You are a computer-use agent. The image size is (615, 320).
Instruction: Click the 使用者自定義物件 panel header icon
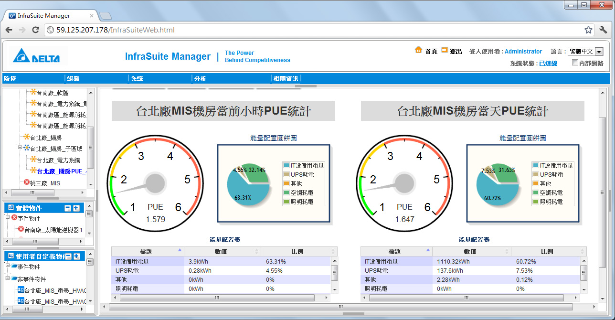pos(11,256)
